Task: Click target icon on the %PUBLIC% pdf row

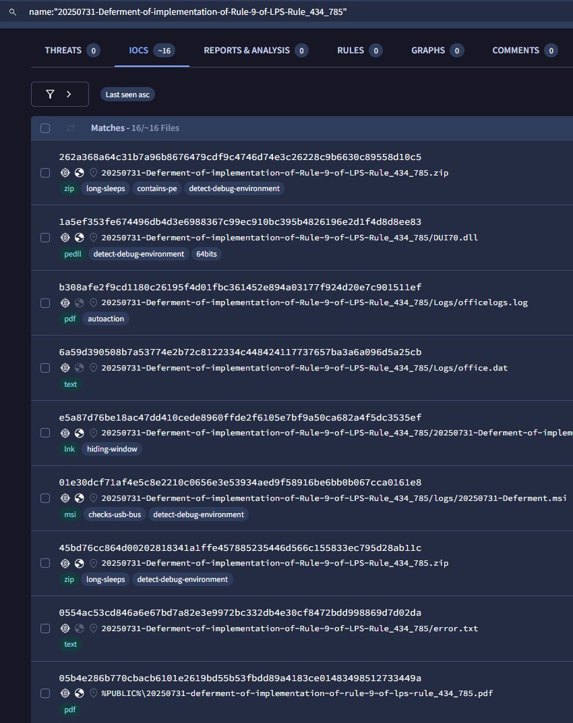Action: pyautogui.click(x=65, y=693)
